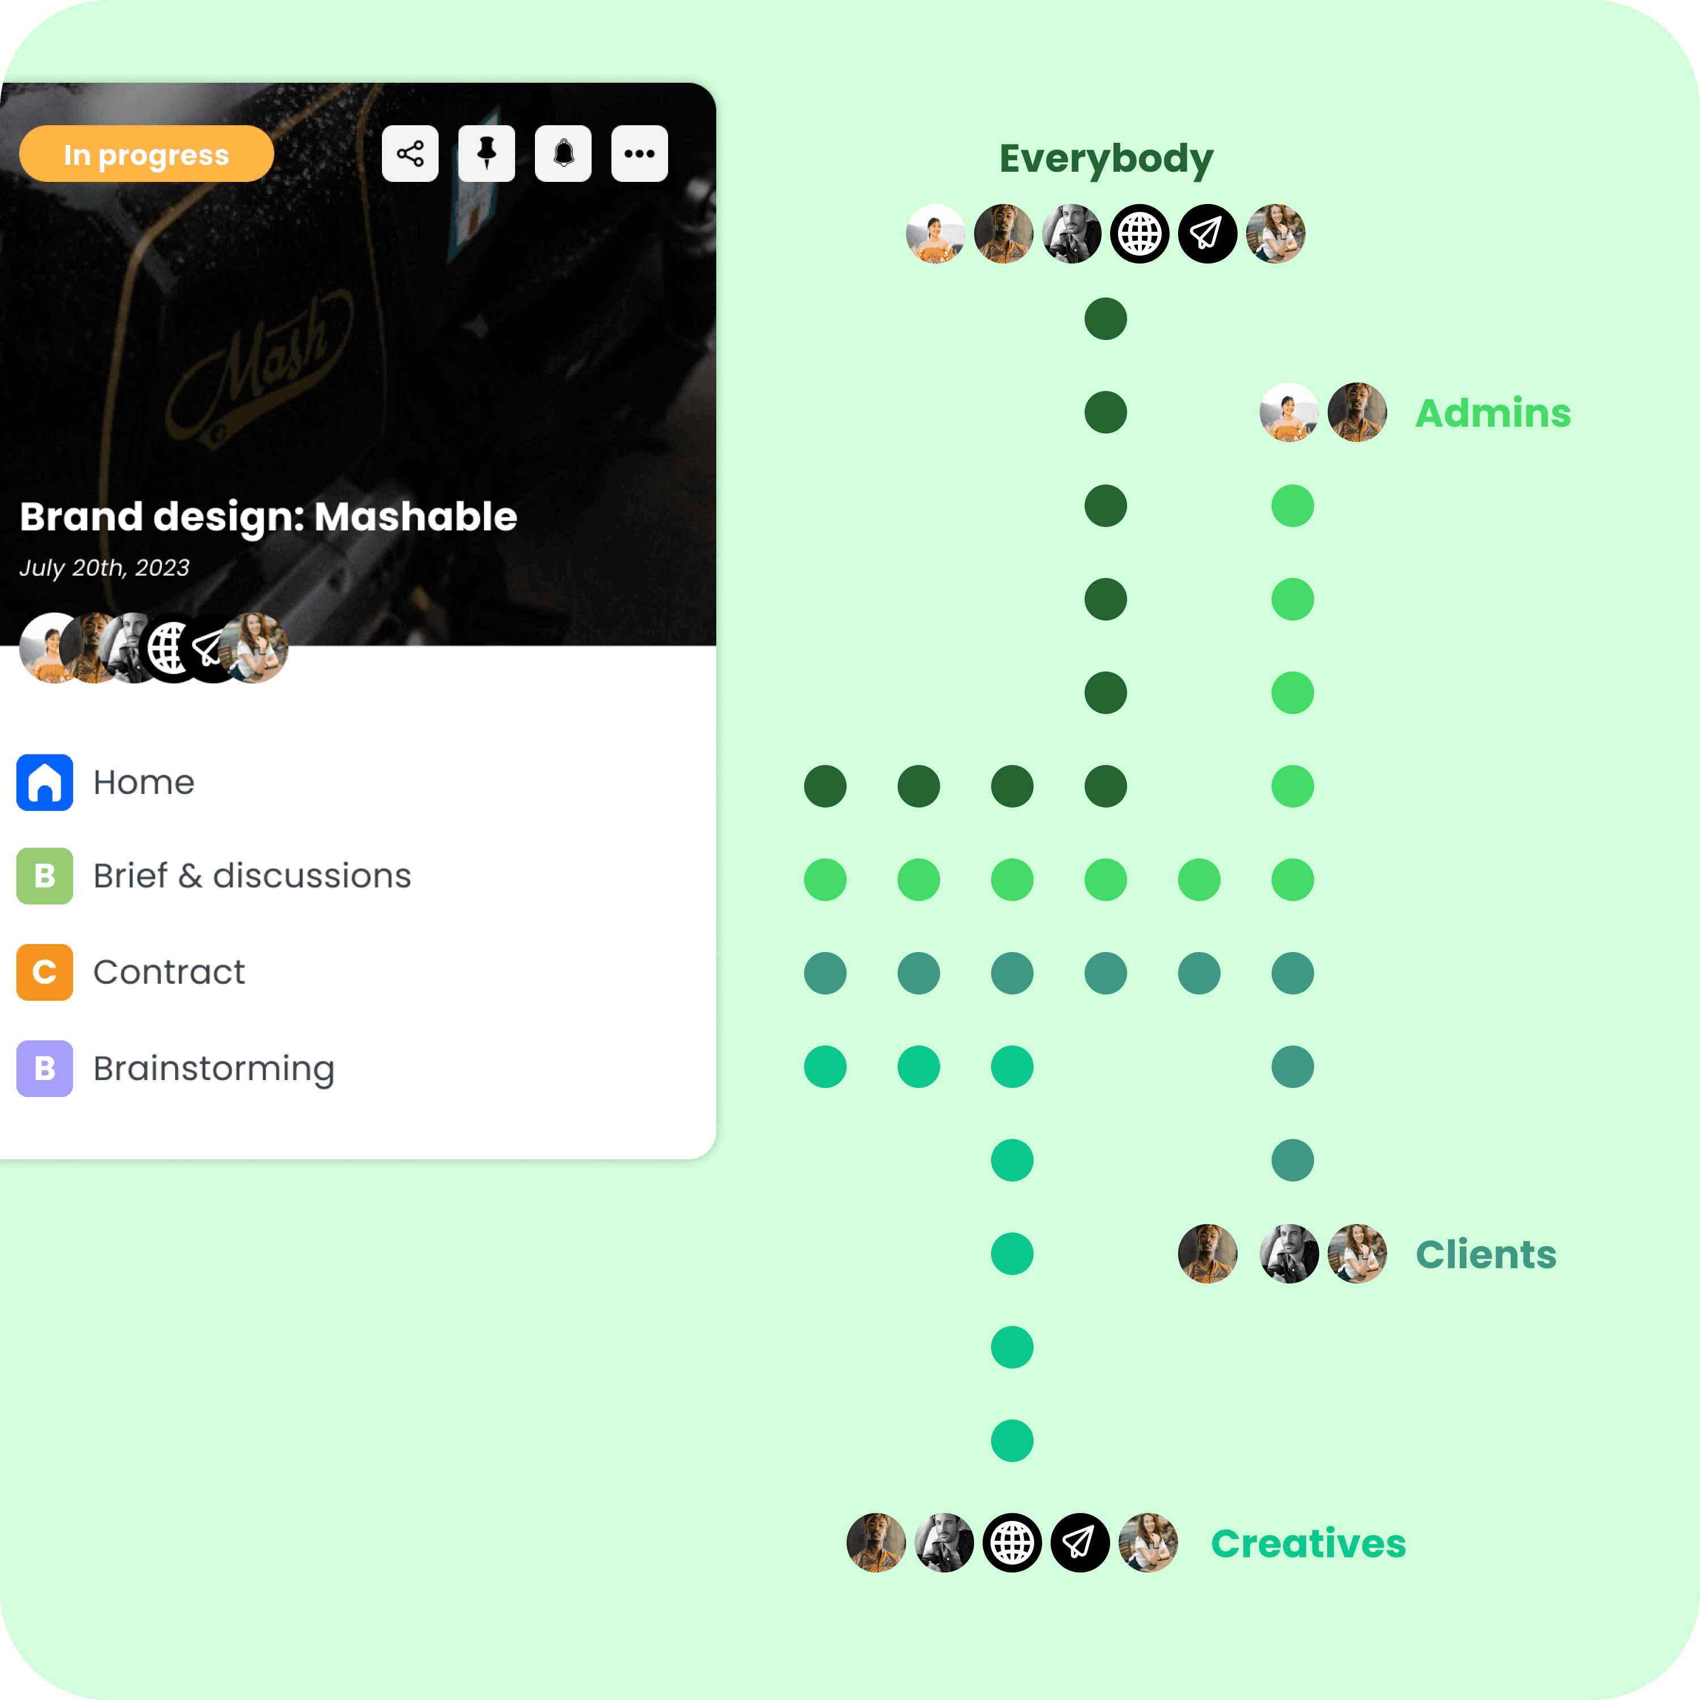Screen dimensions: 1700x1700
Task: Click the In progress status badge
Action: 147,154
